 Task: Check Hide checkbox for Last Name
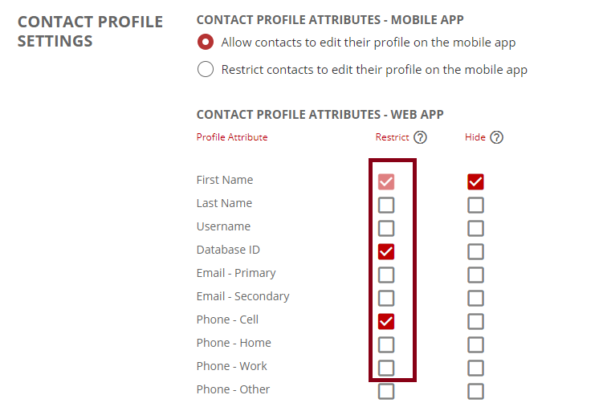click(x=475, y=205)
